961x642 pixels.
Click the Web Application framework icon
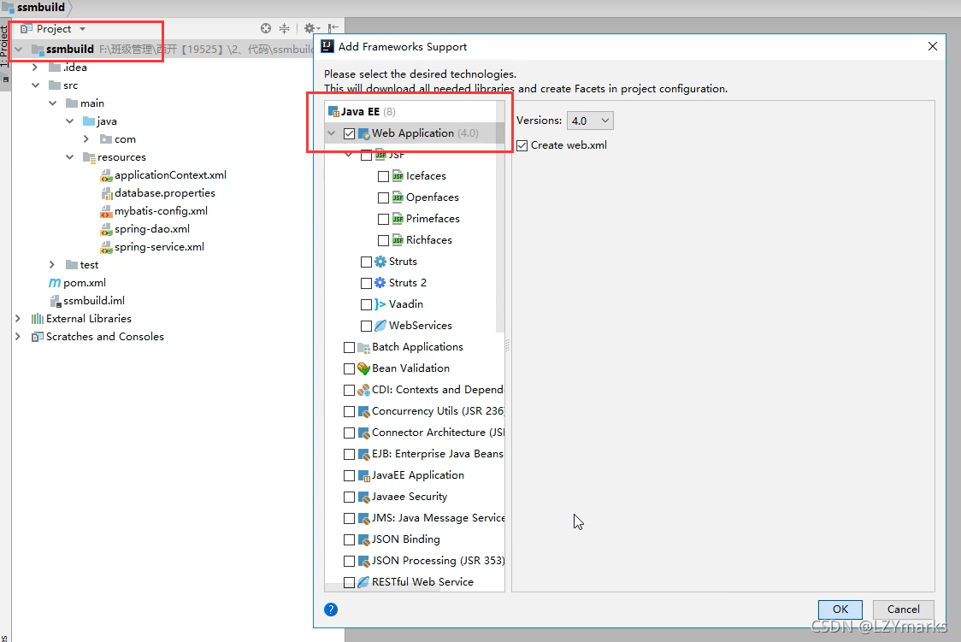click(363, 133)
